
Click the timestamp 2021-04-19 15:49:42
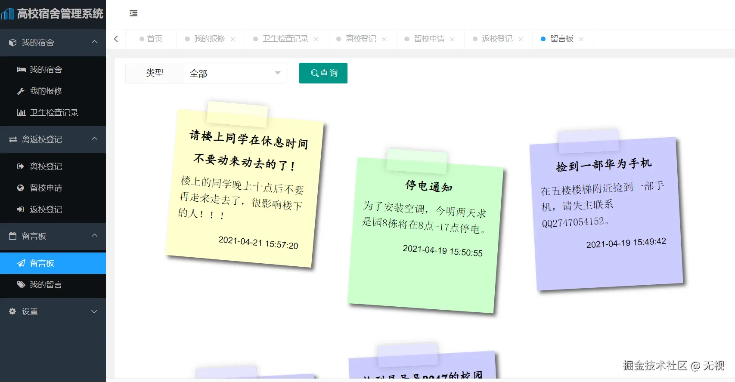tap(626, 243)
